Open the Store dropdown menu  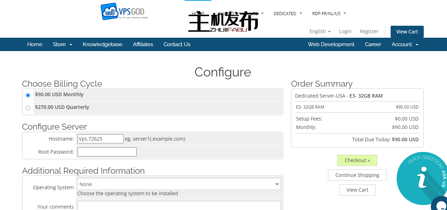[x=62, y=44]
